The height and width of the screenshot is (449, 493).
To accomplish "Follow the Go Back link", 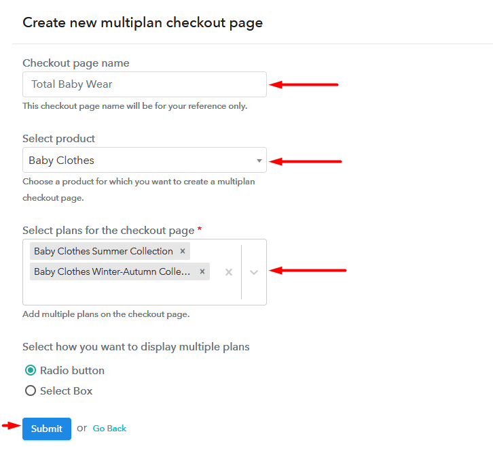I will click(109, 429).
